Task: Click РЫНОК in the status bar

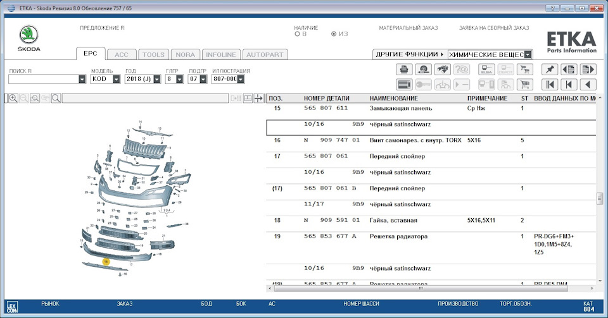Action: [51, 303]
